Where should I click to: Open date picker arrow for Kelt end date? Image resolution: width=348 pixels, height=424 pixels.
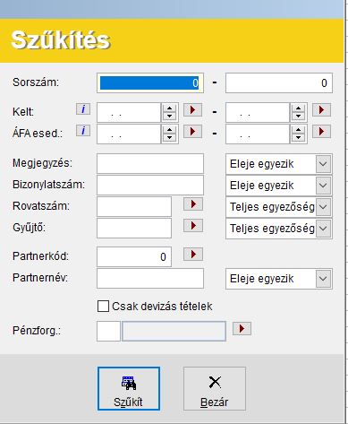[x=321, y=110]
